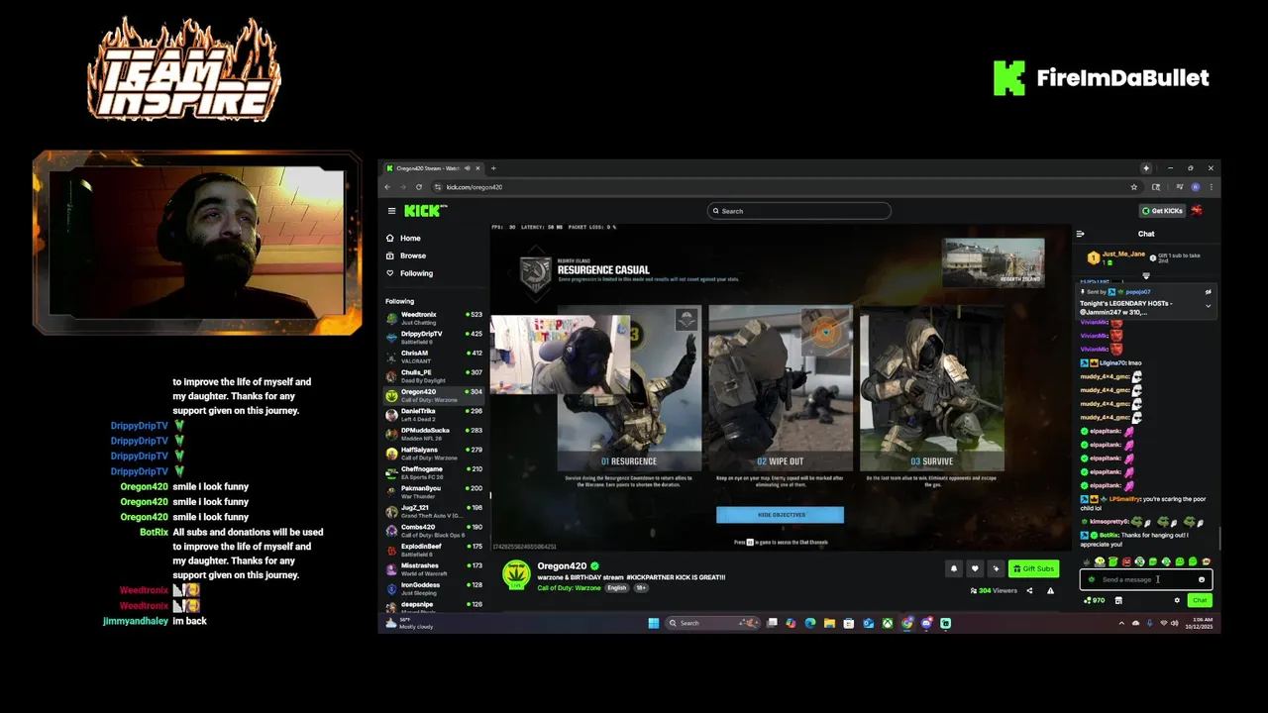Click the green KICK logo
The width and height of the screenshot is (1268, 713).
423,211
